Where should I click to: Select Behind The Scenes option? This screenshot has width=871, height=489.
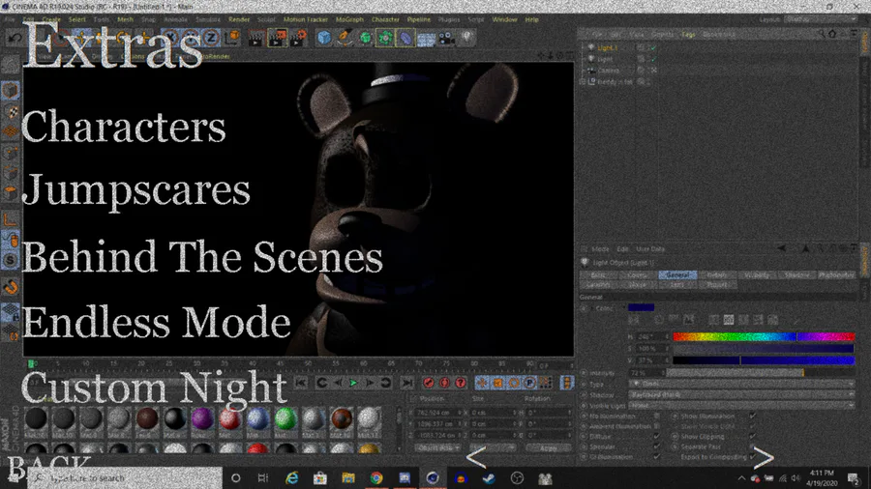point(202,257)
